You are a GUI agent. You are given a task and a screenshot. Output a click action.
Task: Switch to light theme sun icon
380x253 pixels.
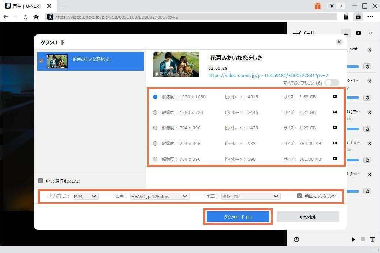point(332,6)
